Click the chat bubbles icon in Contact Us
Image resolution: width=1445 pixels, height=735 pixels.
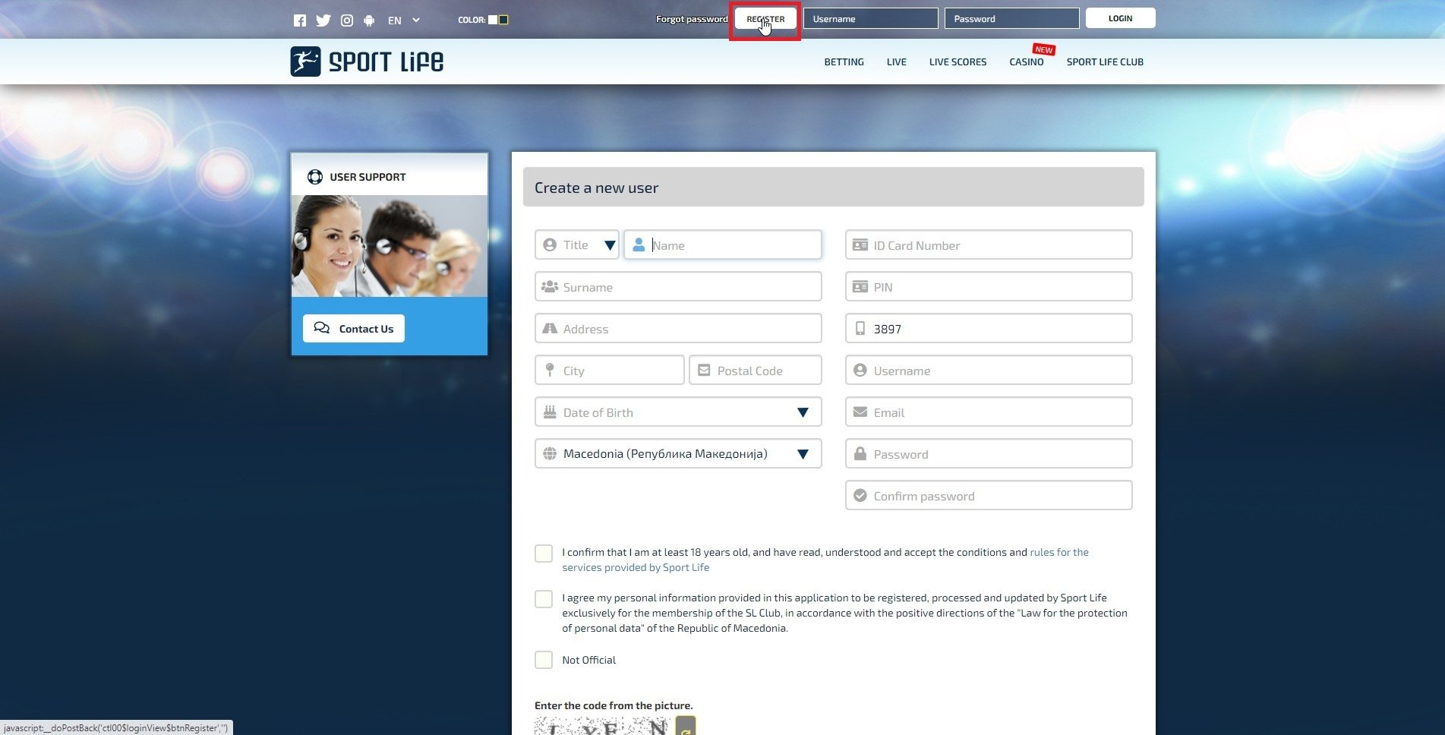pos(322,328)
